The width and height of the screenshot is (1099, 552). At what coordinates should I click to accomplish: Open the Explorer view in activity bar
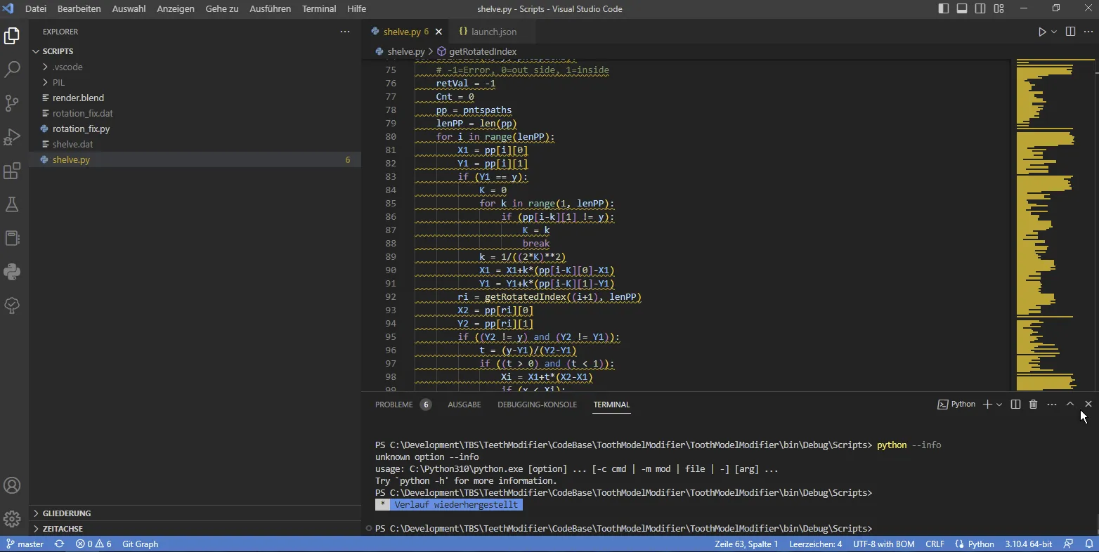click(x=12, y=36)
